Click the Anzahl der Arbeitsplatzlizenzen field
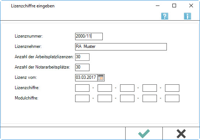This screenshot has height=140, width=200. click(82, 57)
